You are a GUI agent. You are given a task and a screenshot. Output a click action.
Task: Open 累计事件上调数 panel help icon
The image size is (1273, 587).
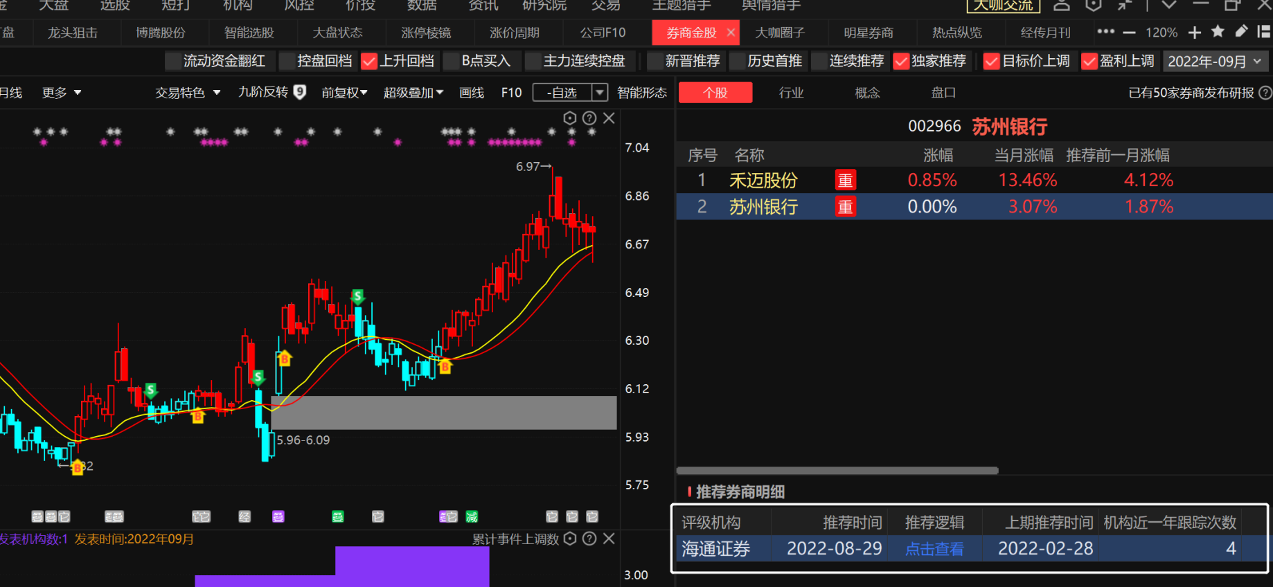[589, 539]
